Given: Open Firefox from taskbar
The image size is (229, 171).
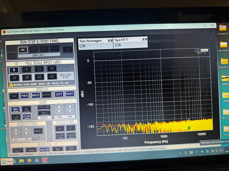Looking at the screenshot, I should coord(29,160).
